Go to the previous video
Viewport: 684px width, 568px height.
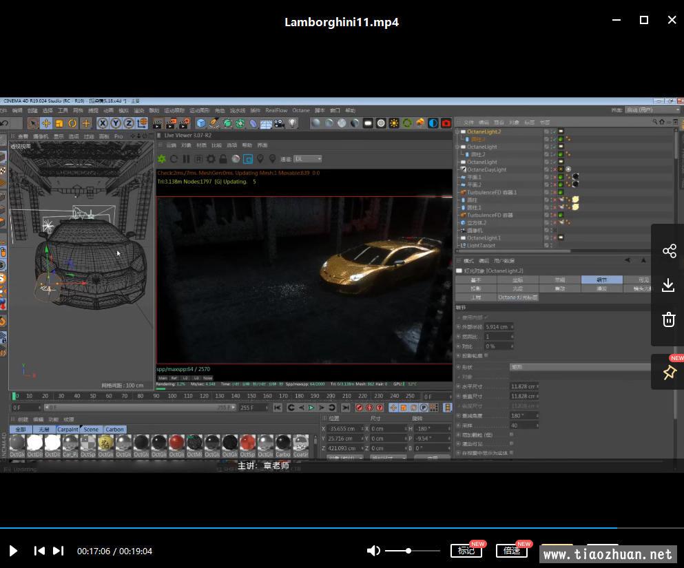(x=39, y=551)
